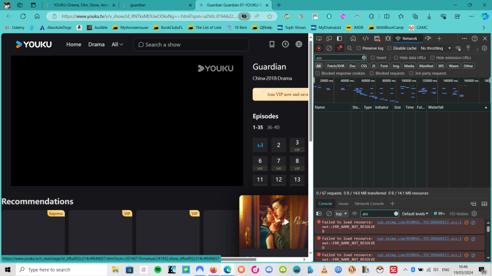
Task: Switch to the Issues tab
Action: coord(343,203)
